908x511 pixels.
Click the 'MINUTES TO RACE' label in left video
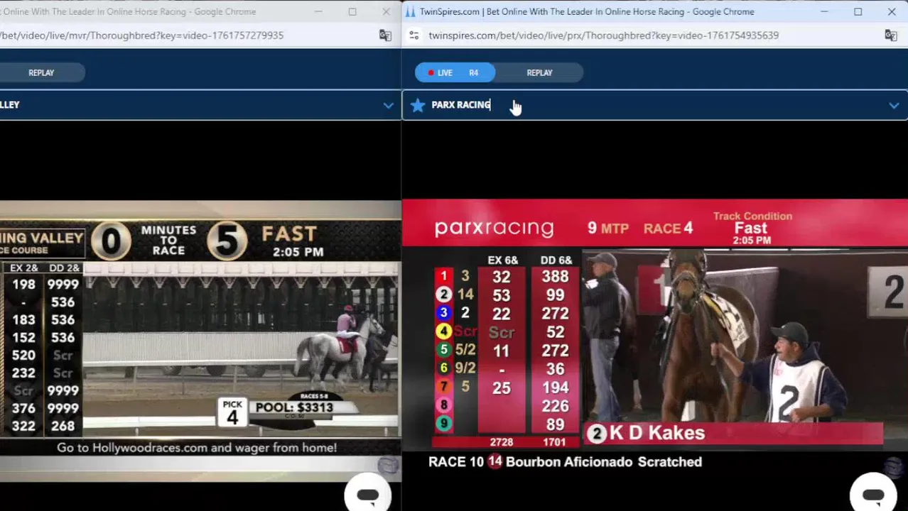[168, 240]
